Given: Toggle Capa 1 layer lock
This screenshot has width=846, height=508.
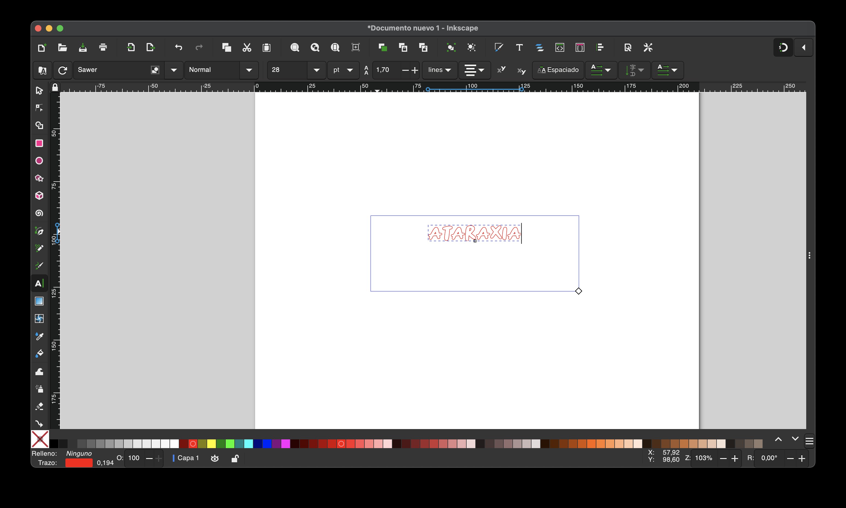Looking at the screenshot, I should click(x=235, y=458).
